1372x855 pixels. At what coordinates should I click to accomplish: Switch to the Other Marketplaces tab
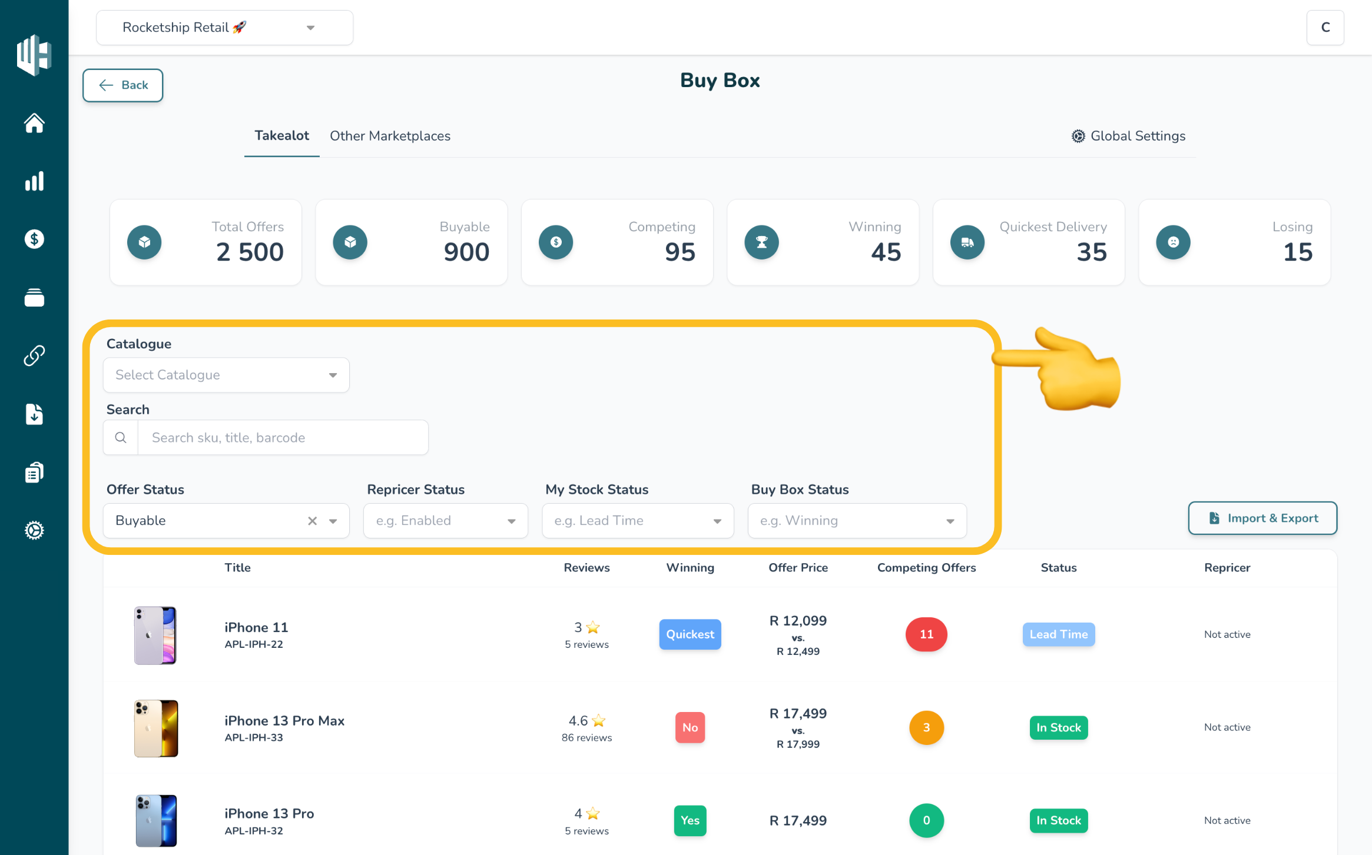coord(390,136)
